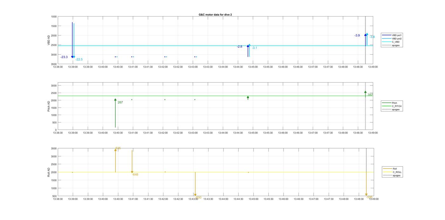The width and height of the screenshot is (445, 220).
Task: Click the '-22.5' data label
Action: click(x=79, y=59)
